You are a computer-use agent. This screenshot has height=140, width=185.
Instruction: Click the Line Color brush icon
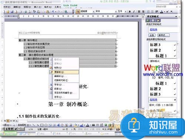[x=81, y=125]
